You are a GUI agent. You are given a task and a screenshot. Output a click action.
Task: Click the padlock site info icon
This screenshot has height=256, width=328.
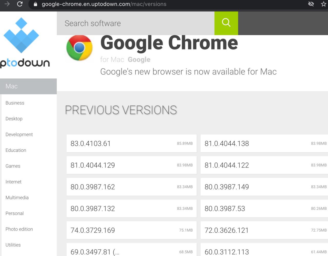click(x=35, y=4)
